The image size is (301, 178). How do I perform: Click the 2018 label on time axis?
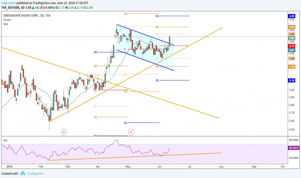(x=9, y=167)
